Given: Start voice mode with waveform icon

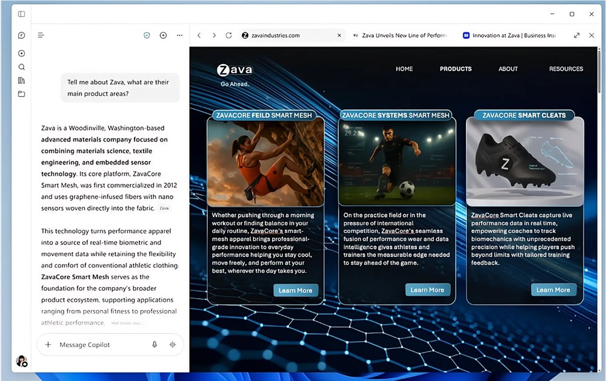Looking at the screenshot, I should coord(172,344).
